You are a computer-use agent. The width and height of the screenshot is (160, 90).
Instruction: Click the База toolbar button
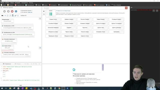(x=108, y=5)
